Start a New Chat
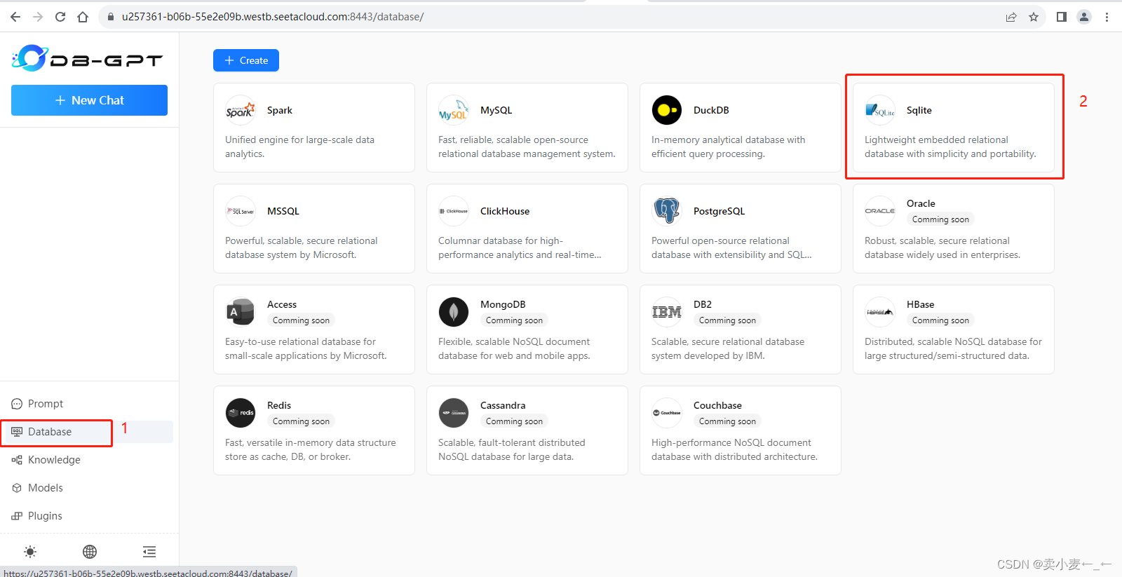 [x=89, y=100]
